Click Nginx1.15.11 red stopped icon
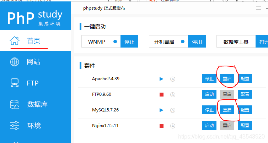The image size is (268, 143). point(161,126)
